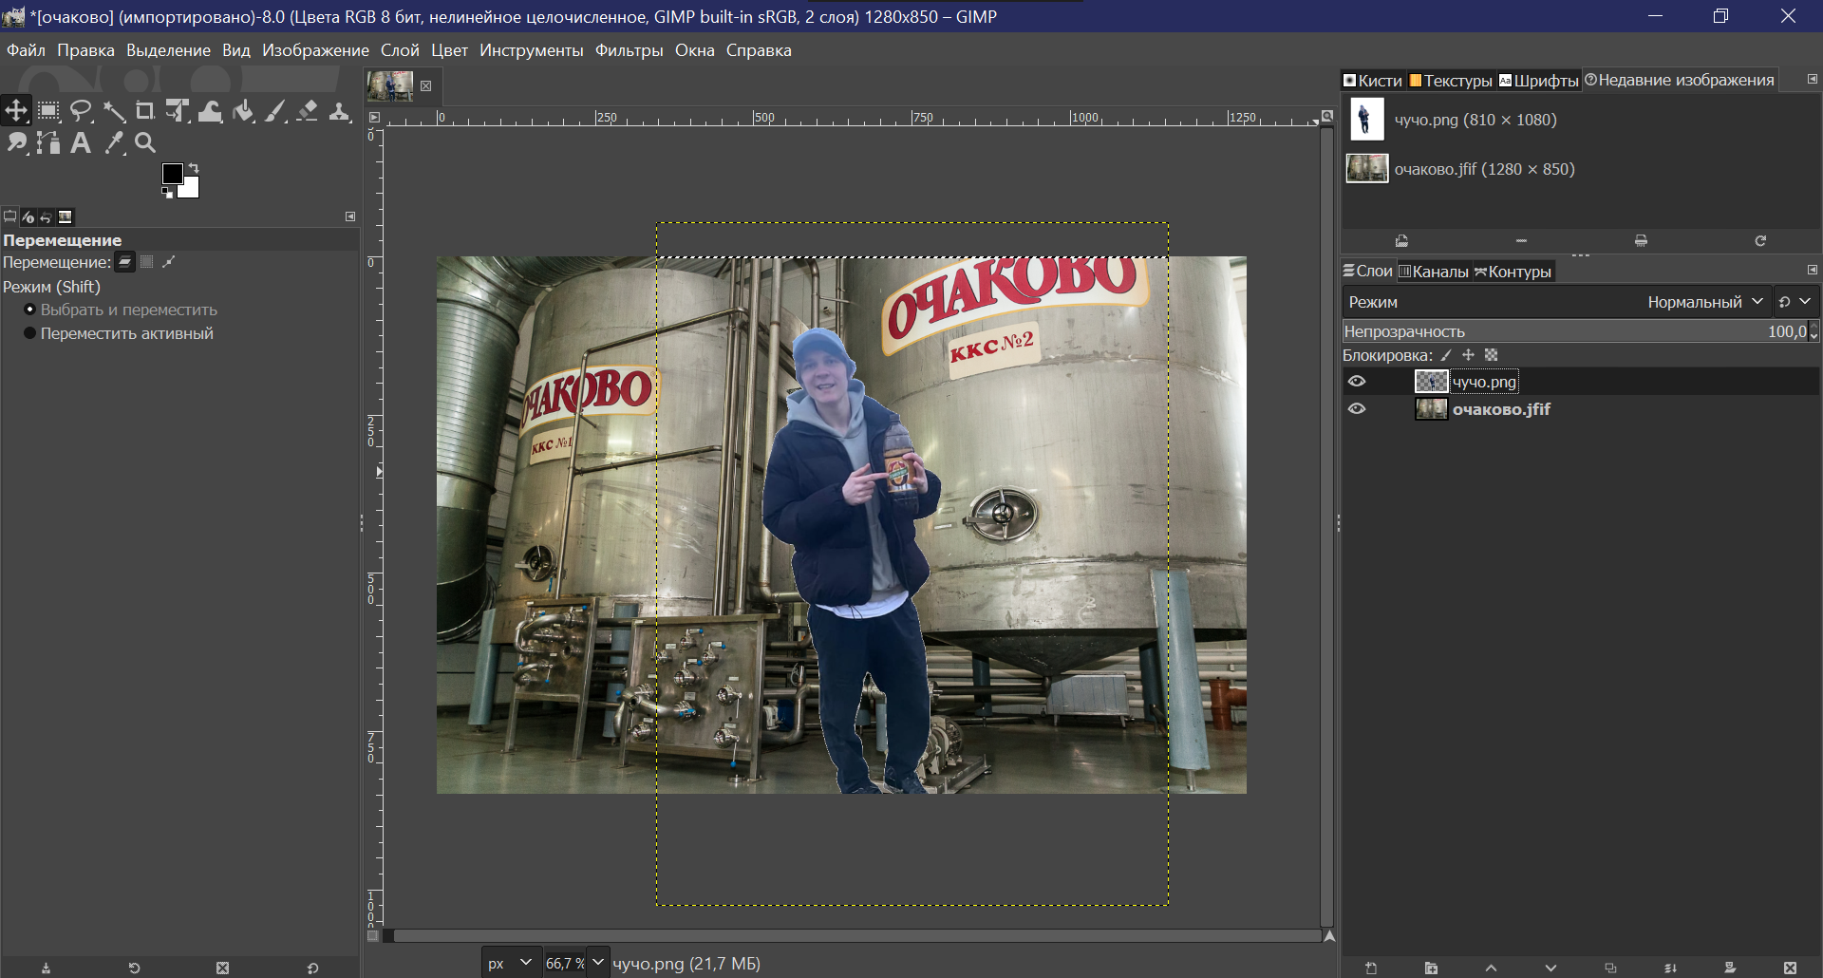Open recent image очаково.jfif (1280 × 850)
Screen dimensions: 1823x978
(1460, 169)
